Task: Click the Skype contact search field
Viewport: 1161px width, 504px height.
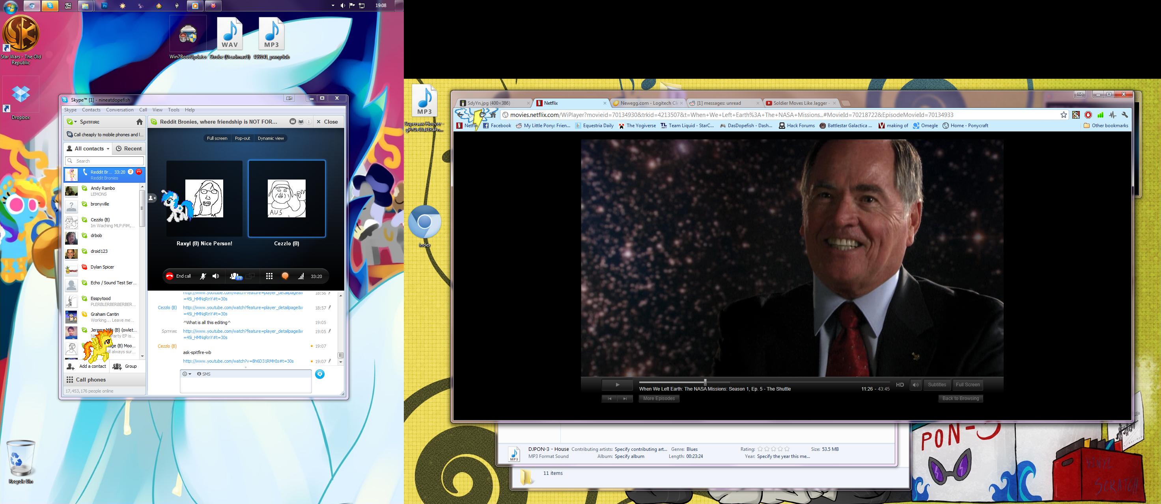Action: tap(105, 161)
